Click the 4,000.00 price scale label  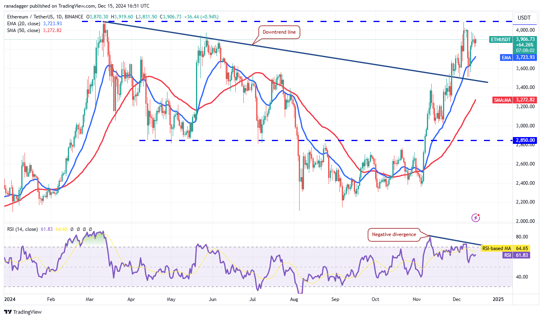pos(525,30)
